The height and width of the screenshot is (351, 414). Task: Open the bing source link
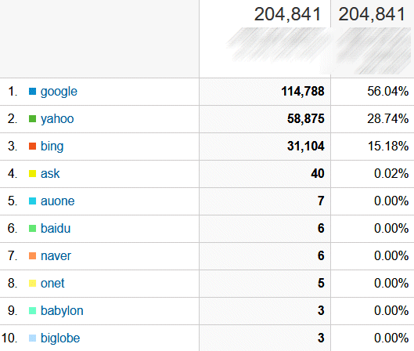coord(52,147)
